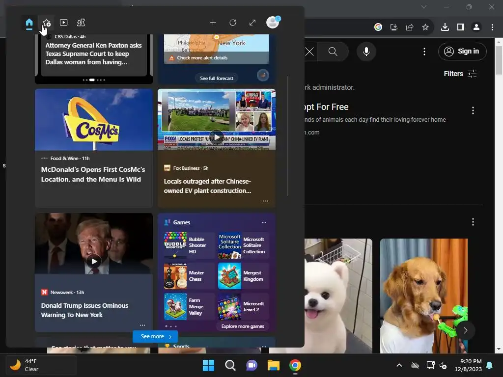Open the widgets Home tab
503x377 pixels.
click(29, 23)
